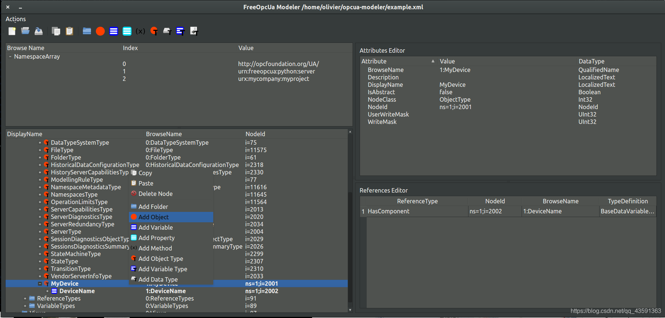Choose Delete Node from the context menu
Viewport: 665px width, 318px height.
(x=171, y=194)
